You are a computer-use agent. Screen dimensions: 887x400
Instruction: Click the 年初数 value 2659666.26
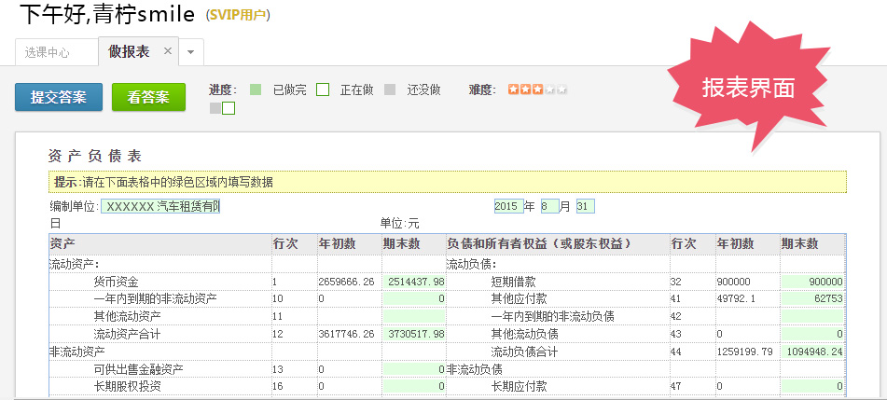[346, 282]
